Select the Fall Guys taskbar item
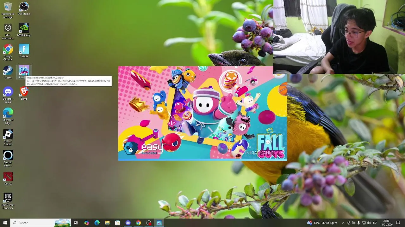The image size is (405, 227). [159, 223]
